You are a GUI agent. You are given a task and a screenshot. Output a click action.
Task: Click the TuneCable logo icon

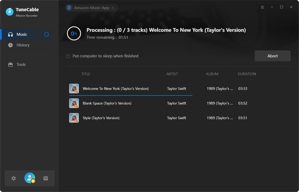tap(10, 12)
